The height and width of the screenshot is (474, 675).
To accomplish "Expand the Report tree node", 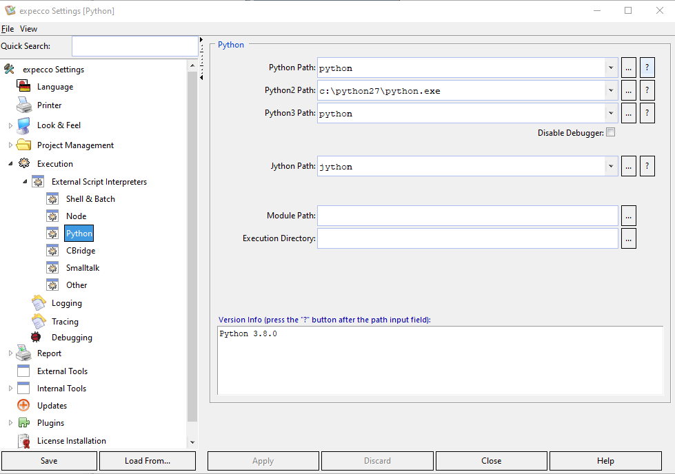I will (x=10, y=353).
